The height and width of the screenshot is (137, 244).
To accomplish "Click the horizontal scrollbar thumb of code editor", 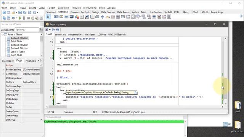I will (x=58, y=107).
